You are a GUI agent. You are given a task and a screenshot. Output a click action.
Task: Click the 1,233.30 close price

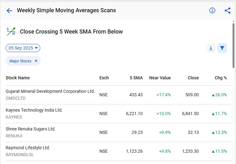click(190, 151)
